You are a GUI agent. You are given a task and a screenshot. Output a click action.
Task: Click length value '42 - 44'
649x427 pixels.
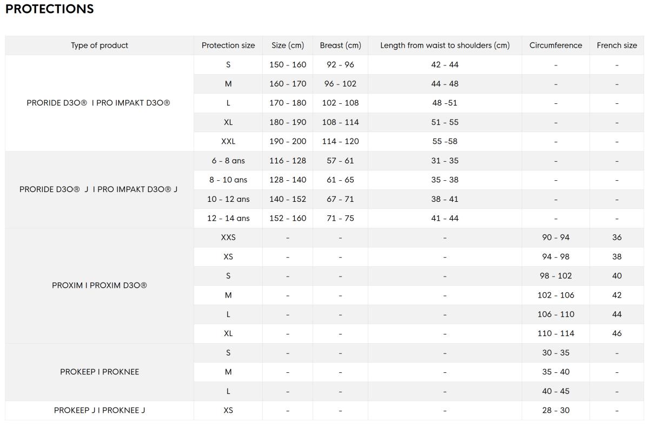point(445,64)
